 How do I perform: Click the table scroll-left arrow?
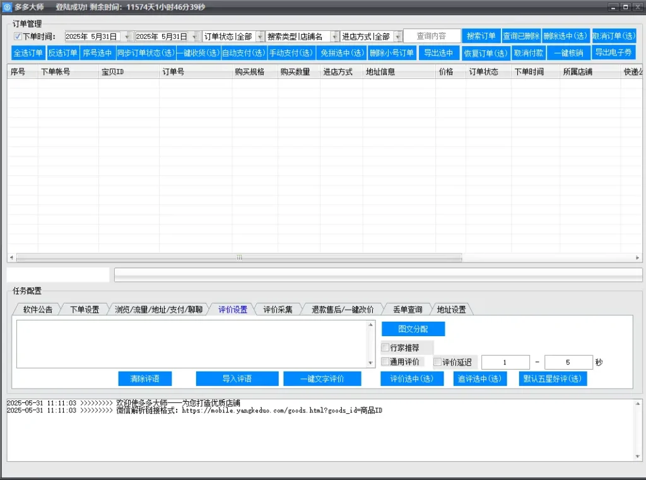coord(11,257)
